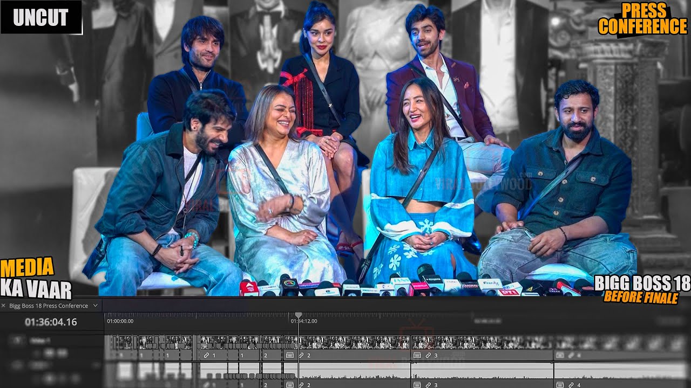Click the link icon on video clip 3
Image resolution: width=691 pixels, height=388 pixels.
pyautogui.click(x=428, y=356)
